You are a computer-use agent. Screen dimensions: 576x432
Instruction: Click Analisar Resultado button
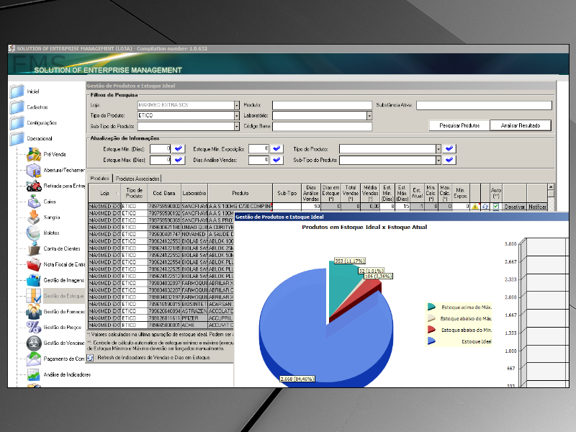point(521,125)
